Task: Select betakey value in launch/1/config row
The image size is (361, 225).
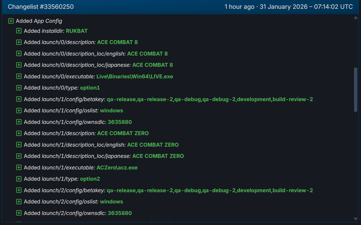Action: point(210,99)
